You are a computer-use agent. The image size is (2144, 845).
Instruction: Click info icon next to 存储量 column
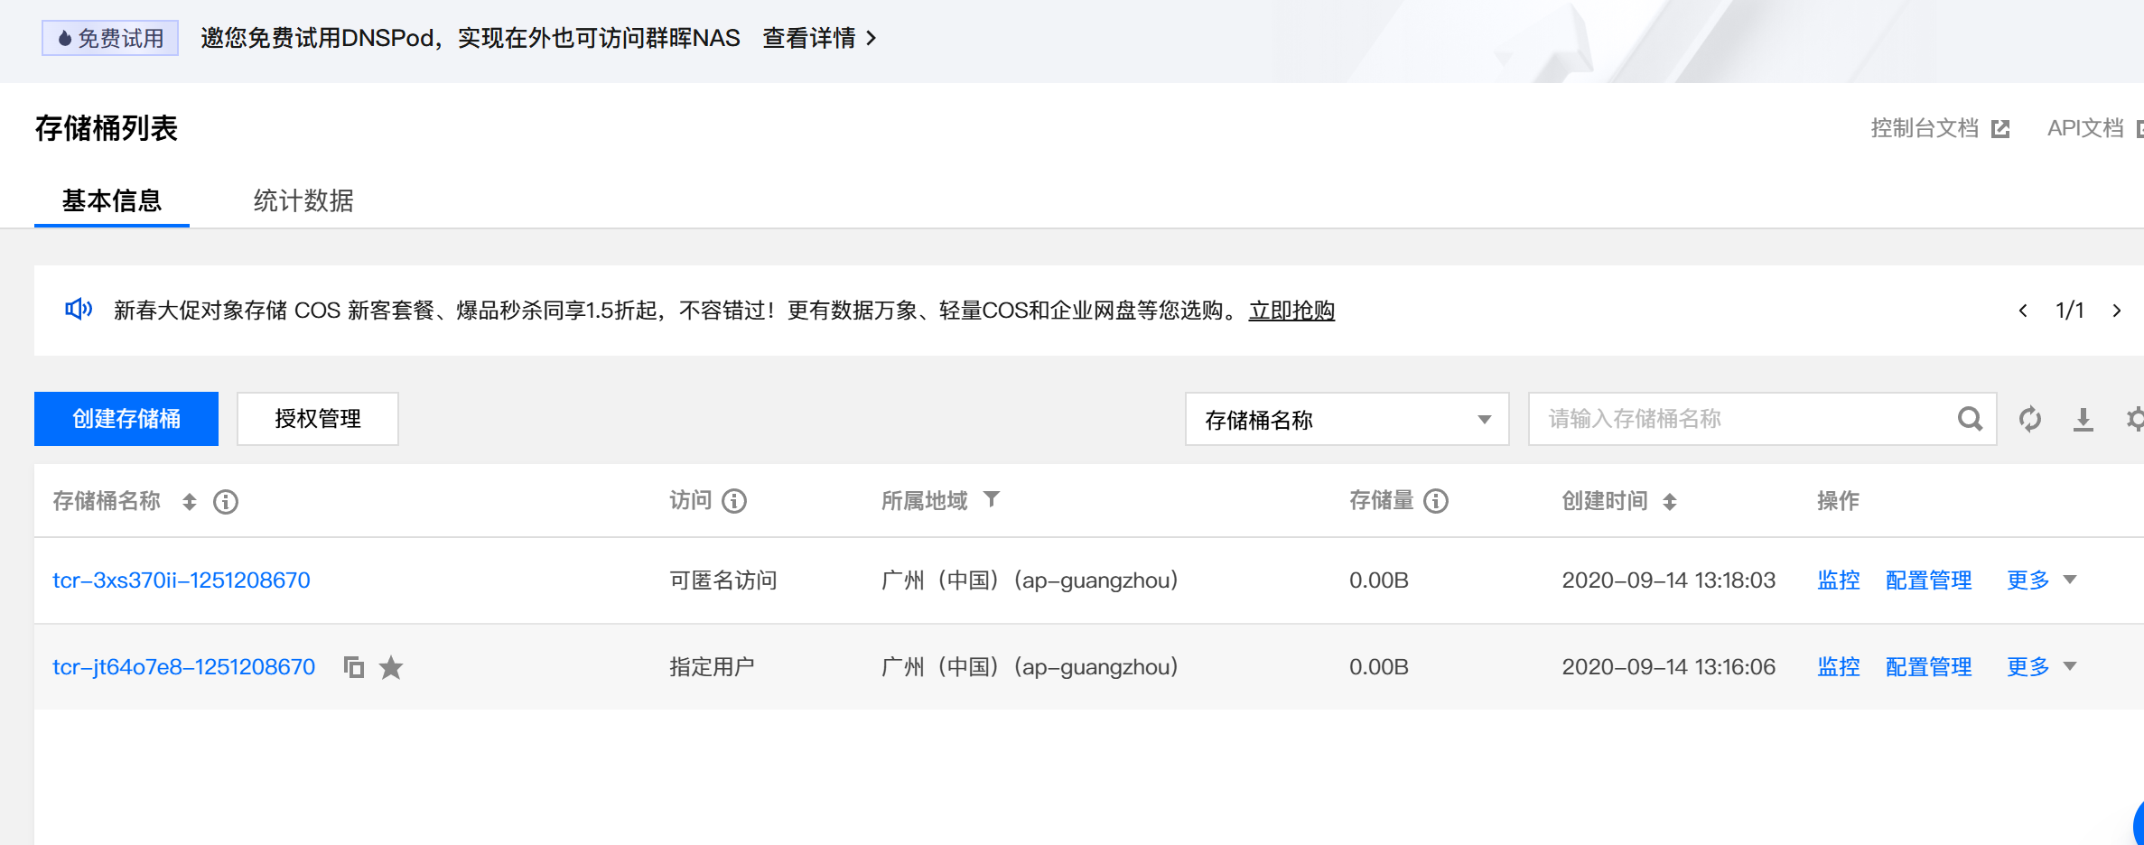(x=1436, y=501)
